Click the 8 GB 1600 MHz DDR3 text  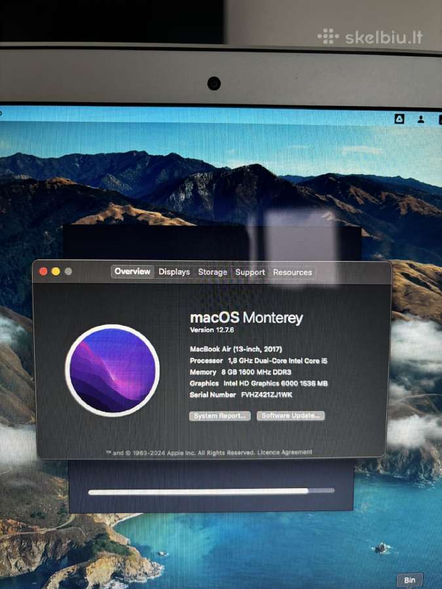[256, 372]
